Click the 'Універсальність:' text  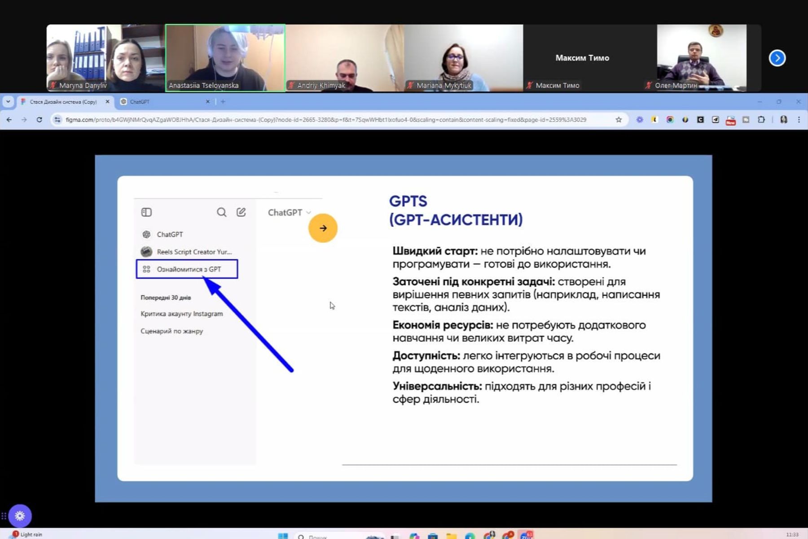(437, 386)
